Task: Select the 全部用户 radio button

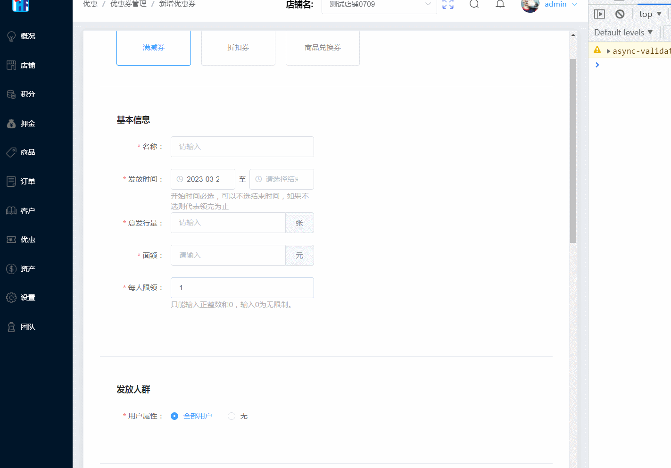Action: [x=174, y=416]
